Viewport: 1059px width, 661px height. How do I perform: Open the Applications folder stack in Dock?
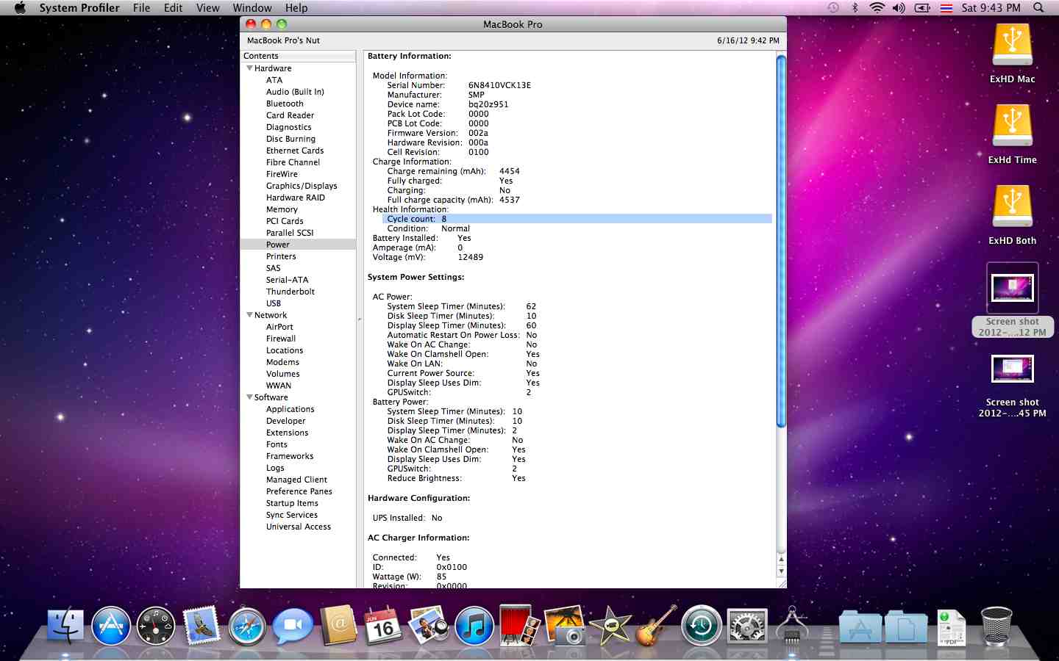point(860,626)
